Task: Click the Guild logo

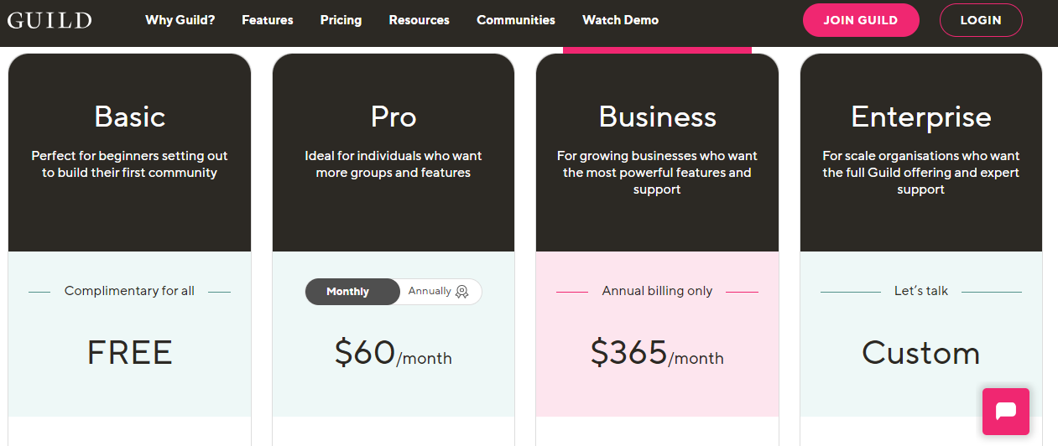Action: point(50,20)
